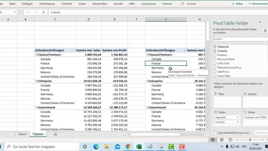Image resolution: width=268 pixels, height=151 pixels.
Task: Add a new sheet with plus icon
Action: (x=55, y=134)
